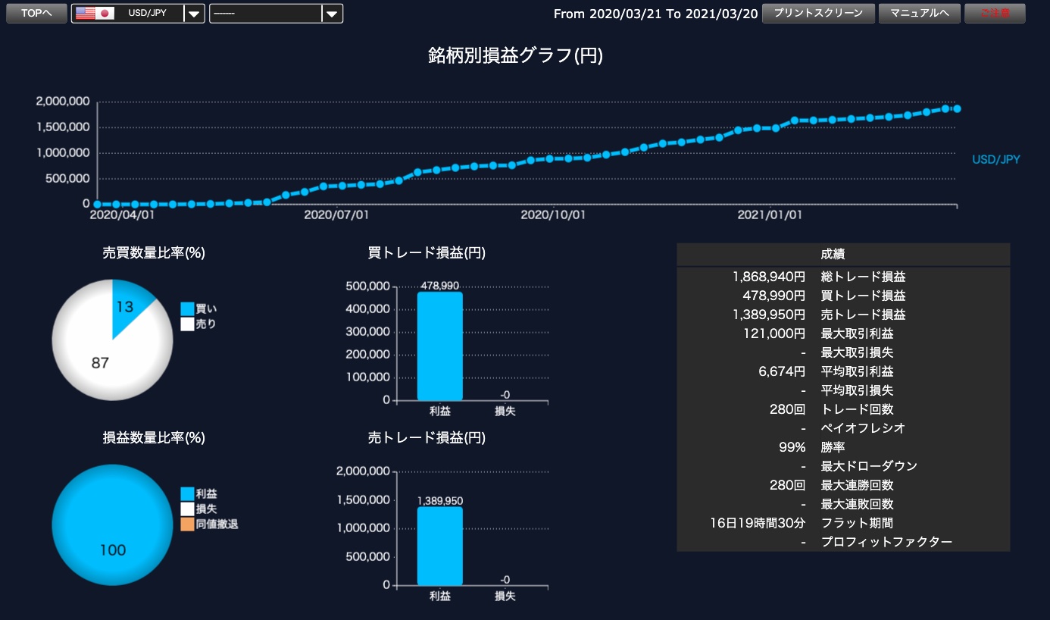
Task: Click the 最大ドローダウン row label
Action: (x=869, y=466)
